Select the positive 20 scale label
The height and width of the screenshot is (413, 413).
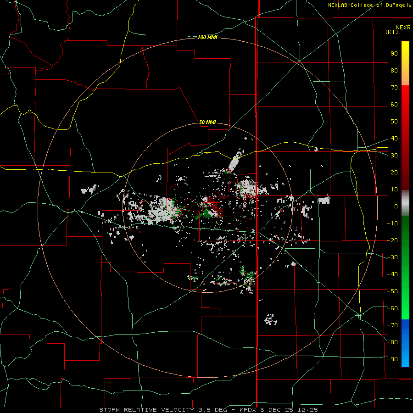point(394,173)
